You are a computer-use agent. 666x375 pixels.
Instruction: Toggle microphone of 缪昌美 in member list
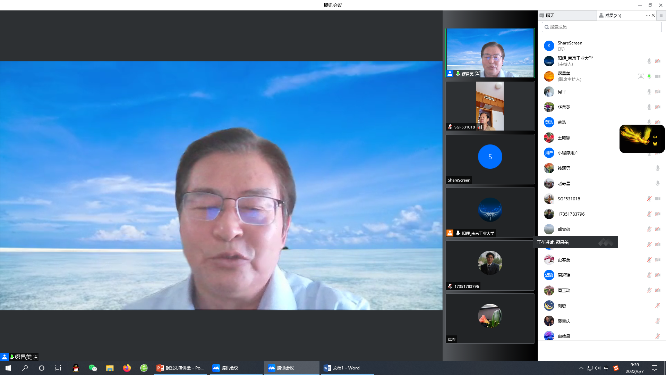649,76
